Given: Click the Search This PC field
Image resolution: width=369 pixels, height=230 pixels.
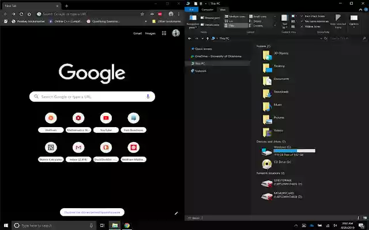Looking at the screenshot, I should coord(348,39).
